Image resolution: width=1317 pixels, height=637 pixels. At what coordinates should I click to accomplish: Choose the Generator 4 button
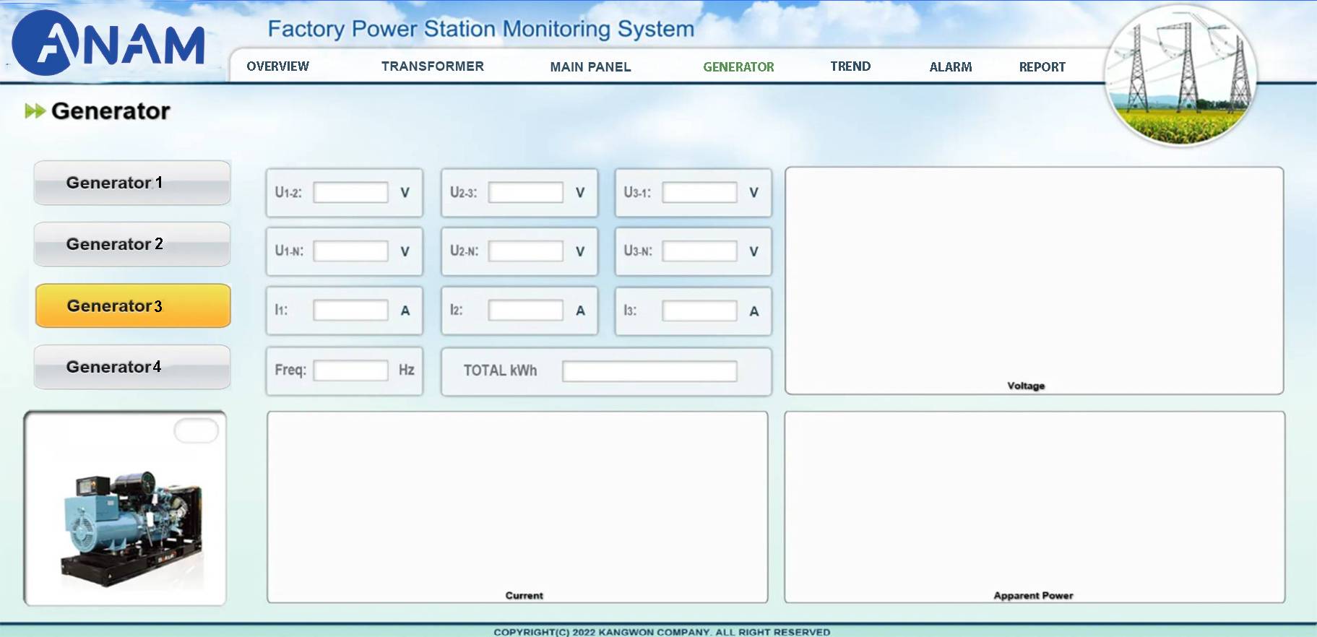(x=132, y=367)
